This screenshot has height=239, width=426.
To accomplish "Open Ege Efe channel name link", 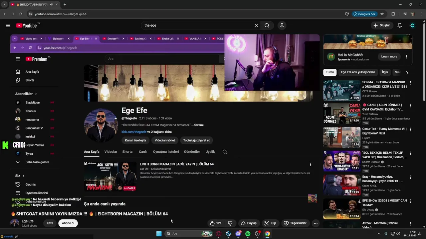I will [x=28, y=221].
